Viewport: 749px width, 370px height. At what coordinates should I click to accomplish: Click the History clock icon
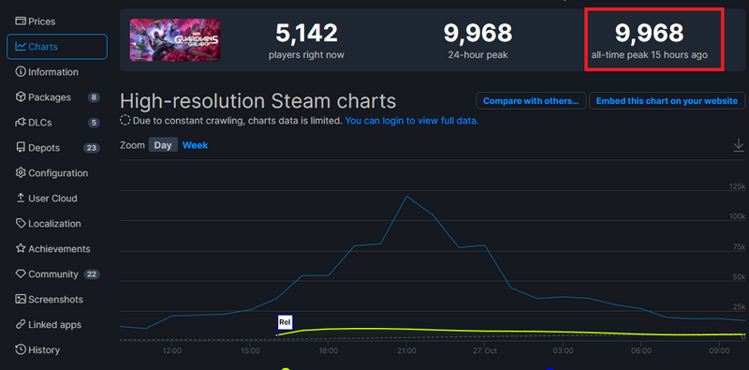21,349
